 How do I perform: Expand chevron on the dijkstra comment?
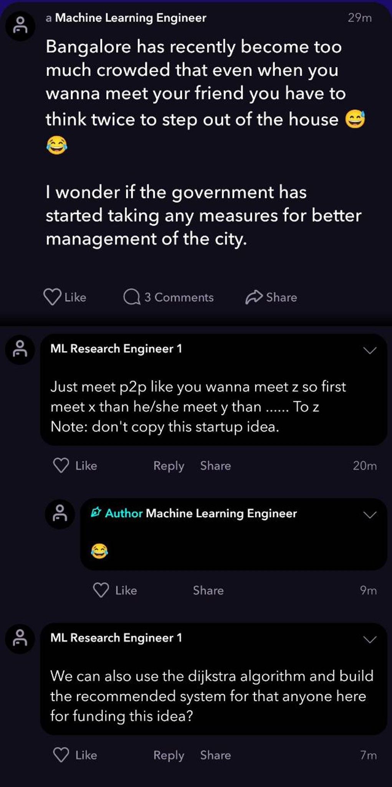(370, 639)
